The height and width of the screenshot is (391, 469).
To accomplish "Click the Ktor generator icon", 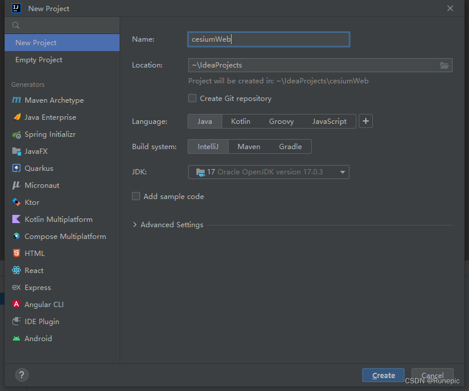I will [x=16, y=202].
